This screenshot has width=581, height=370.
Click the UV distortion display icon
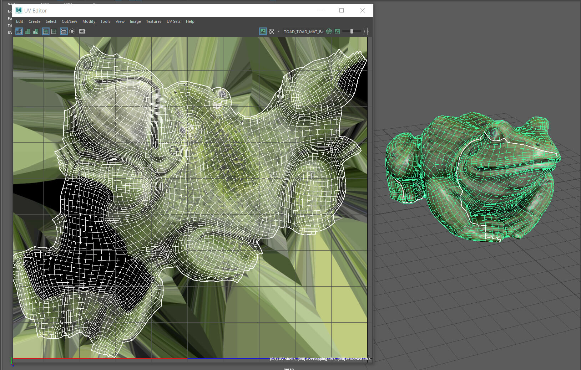[36, 31]
